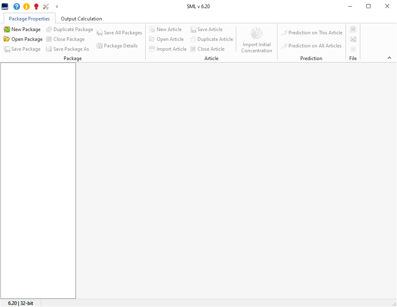Click Import Article in the ribbon
The width and height of the screenshot is (397, 307).
(x=168, y=49)
